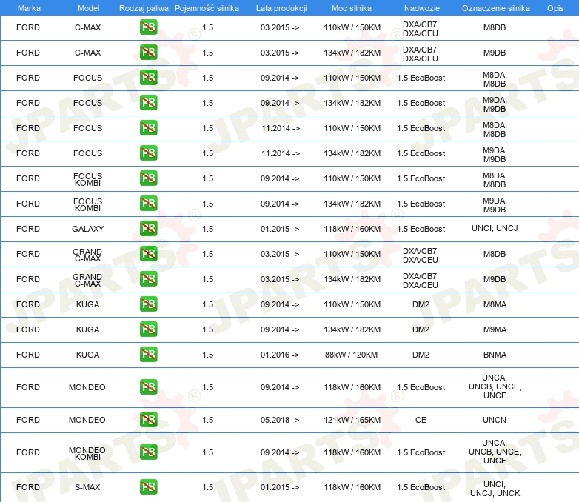Screen dimensions: 579x502
Task: Click the CE body type cell
Action: [x=421, y=420]
